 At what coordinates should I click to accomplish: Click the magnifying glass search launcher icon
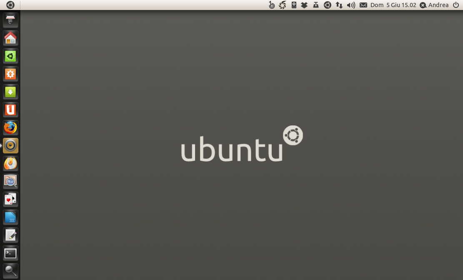point(11,271)
